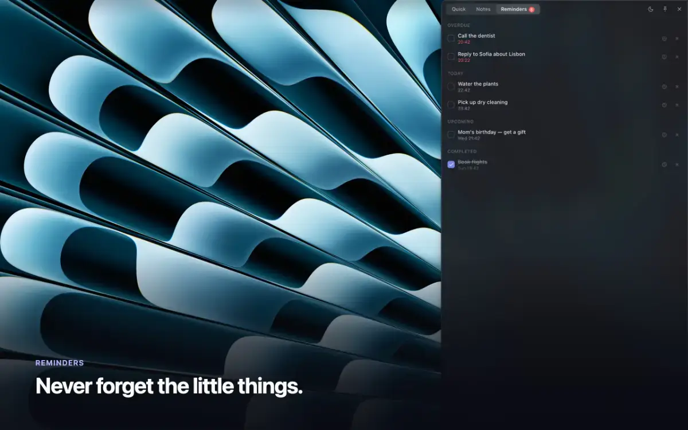Open the Call the dentist reminder text
688x430 pixels.
point(476,36)
